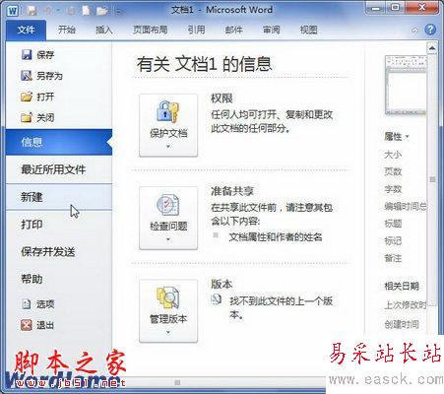Viewport: 444px width, 394px height.
Task: Click the 大小 (Size) property label
Action: (393, 154)
